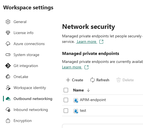Image resolution: width=143 pixels, height=128 pixels.
Task: Open the APIM-endpoint entry
Action: click(x=93, y=100)
